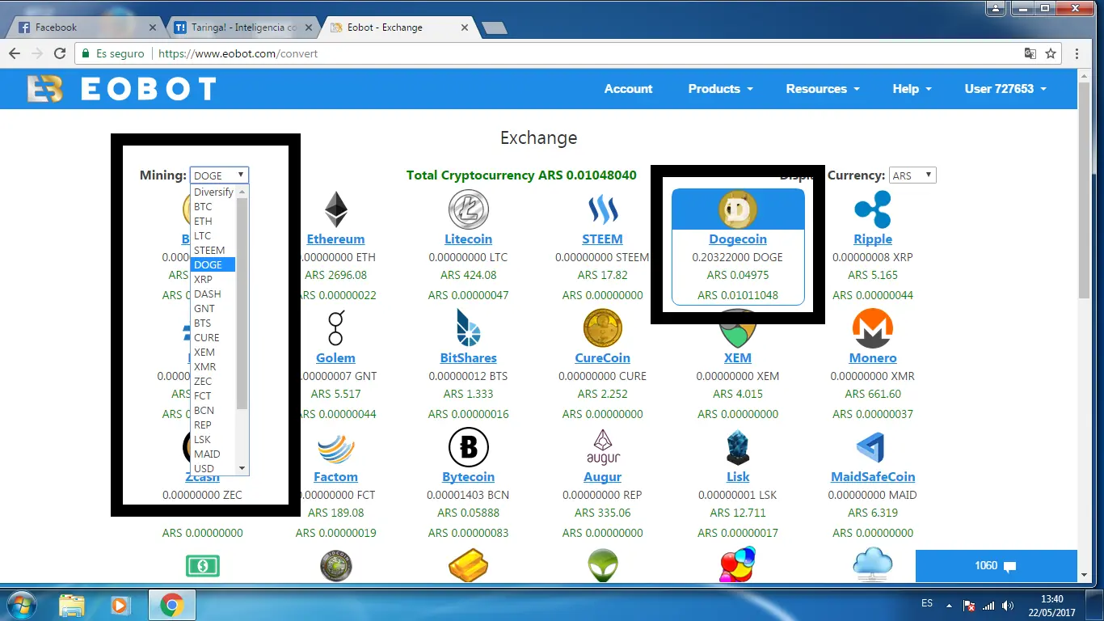Reload the page with the refresh icon
Screen dimensions: 1104x621
click(x=60, y=53)
